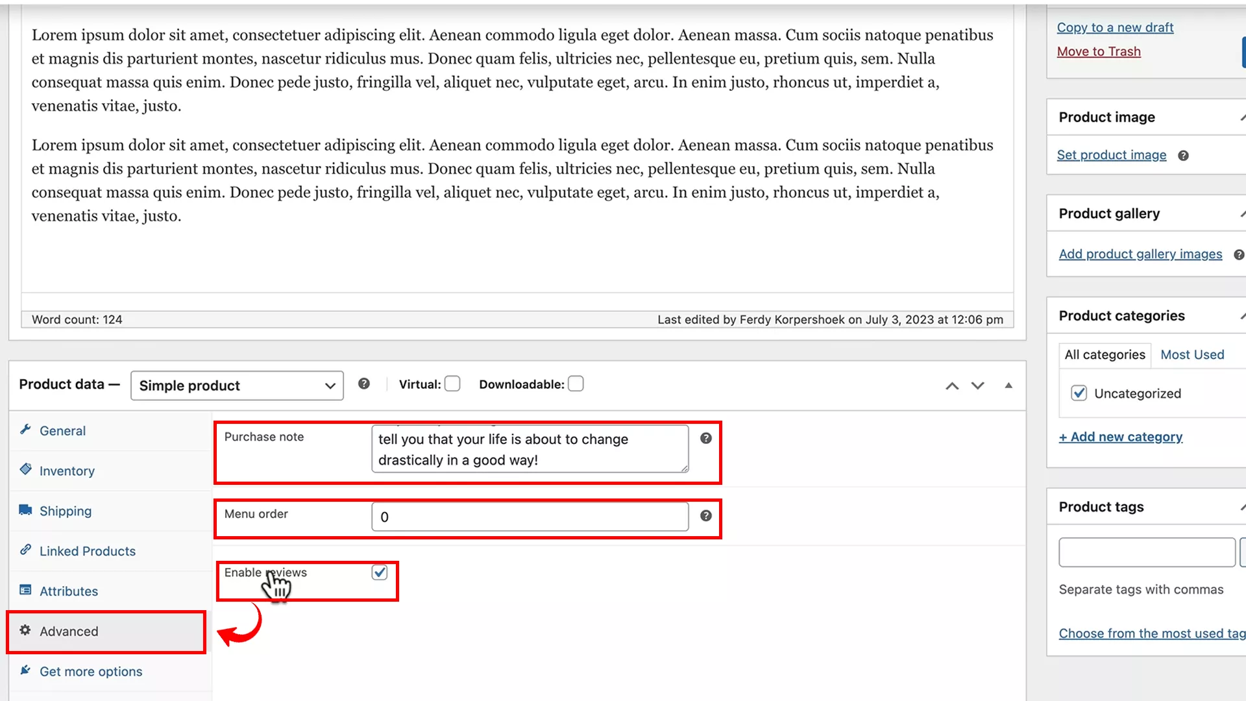The height and width of the screenshot is (701, 1246).
Task: Uncheck the Uncategorized category
Action: click(x=1079, y=393)
